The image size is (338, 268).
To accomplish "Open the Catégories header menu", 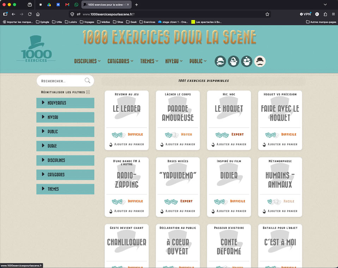I will click(120, 61).
